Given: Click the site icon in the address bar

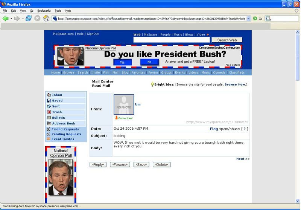Looking at the screenshot, I should [x=55, y=18].
